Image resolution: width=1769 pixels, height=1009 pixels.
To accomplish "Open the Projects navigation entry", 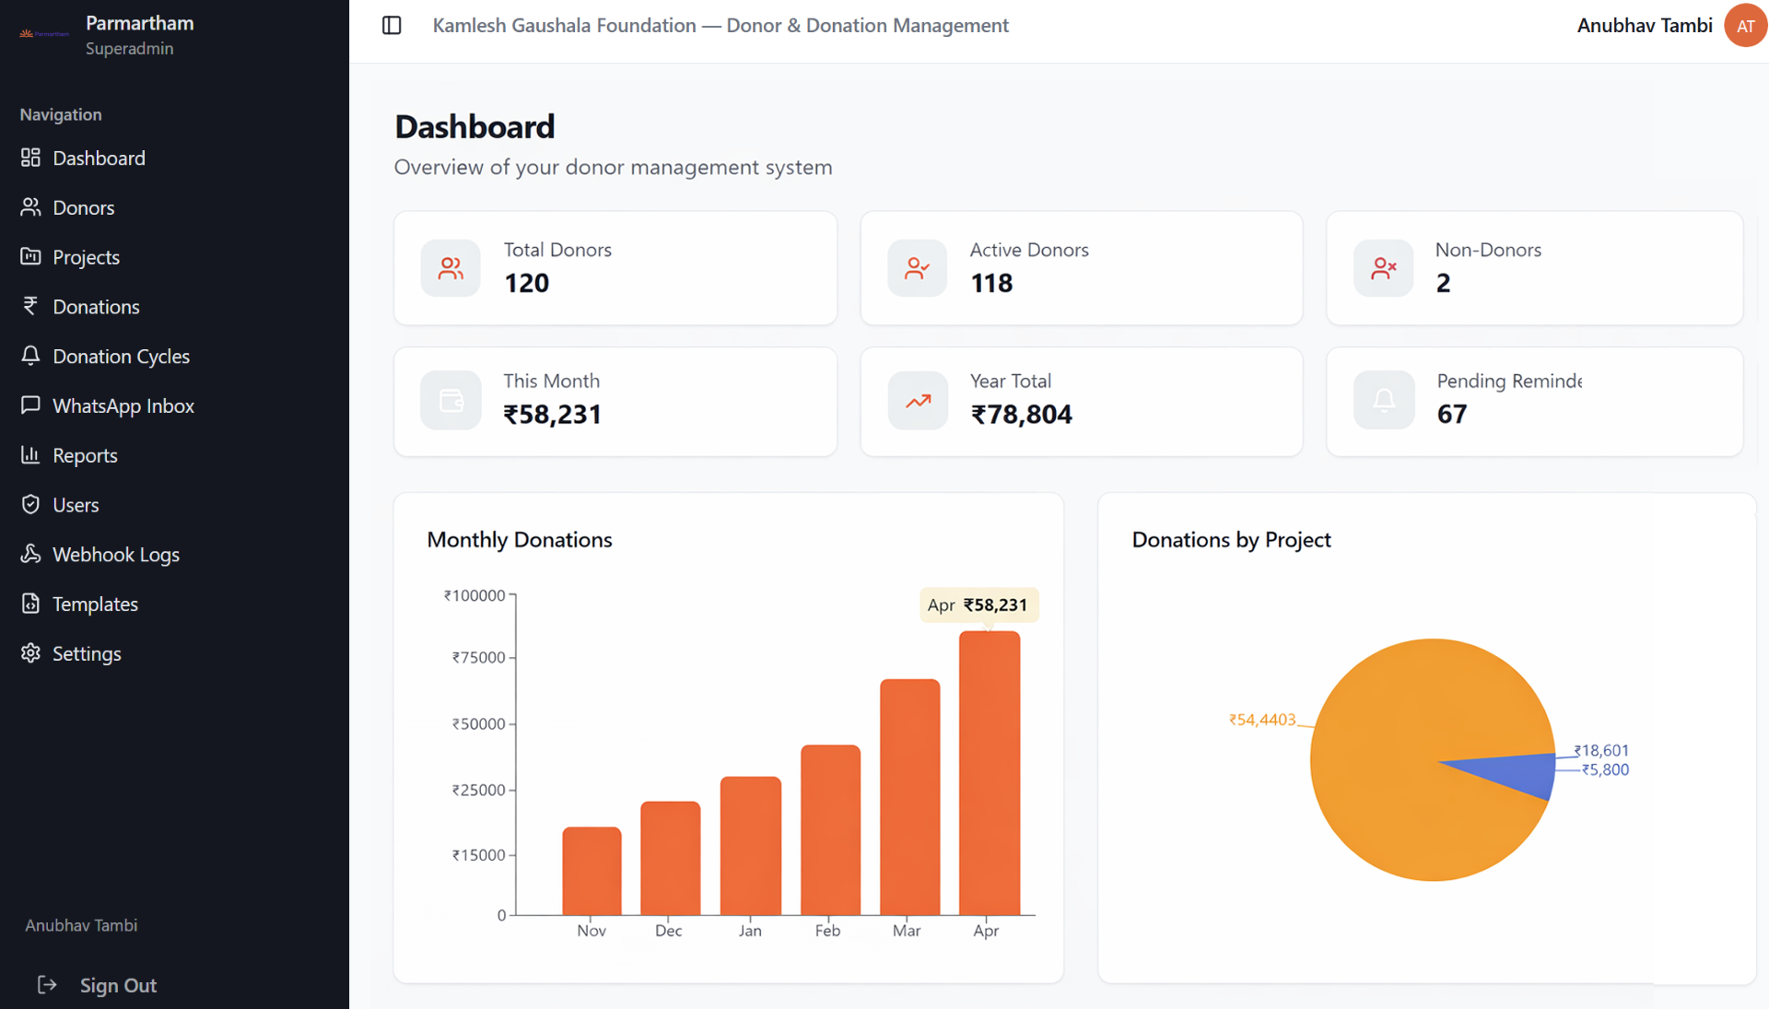I will click(86, 257).
